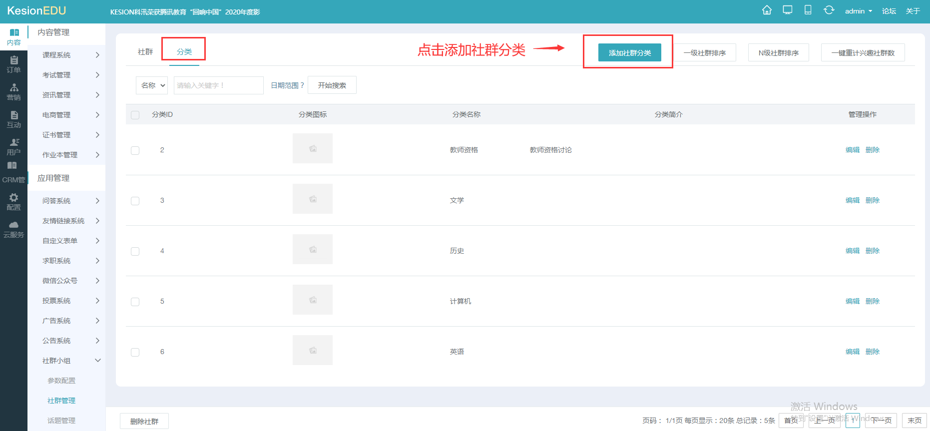Tick the checkbox for 计算机 category
This screenshot has width=930, height=431.
pyautogui.click(x=135, y=302)
